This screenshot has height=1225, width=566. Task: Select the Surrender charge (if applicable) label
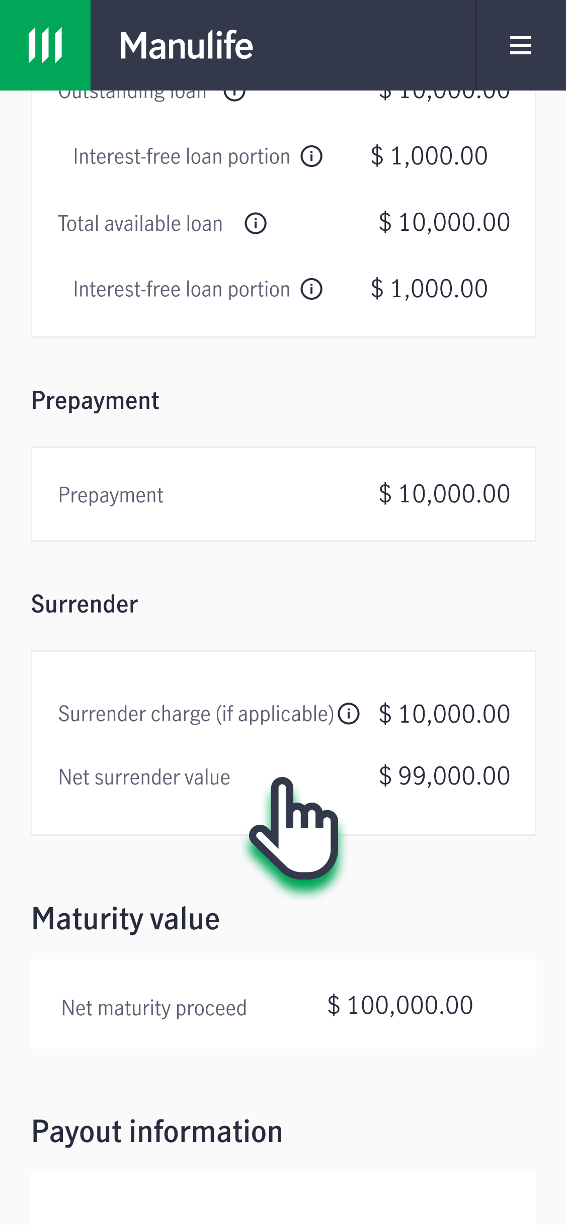click(196, 714)
